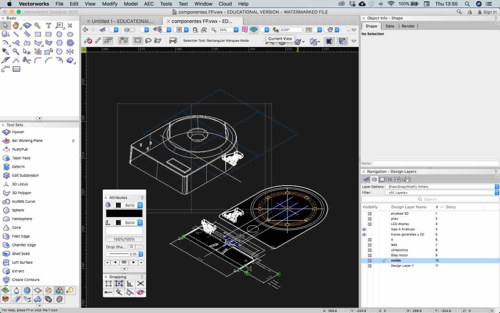Toggle visibility of LCD display layer
500x313 pixels.
[x=370, y=224]
